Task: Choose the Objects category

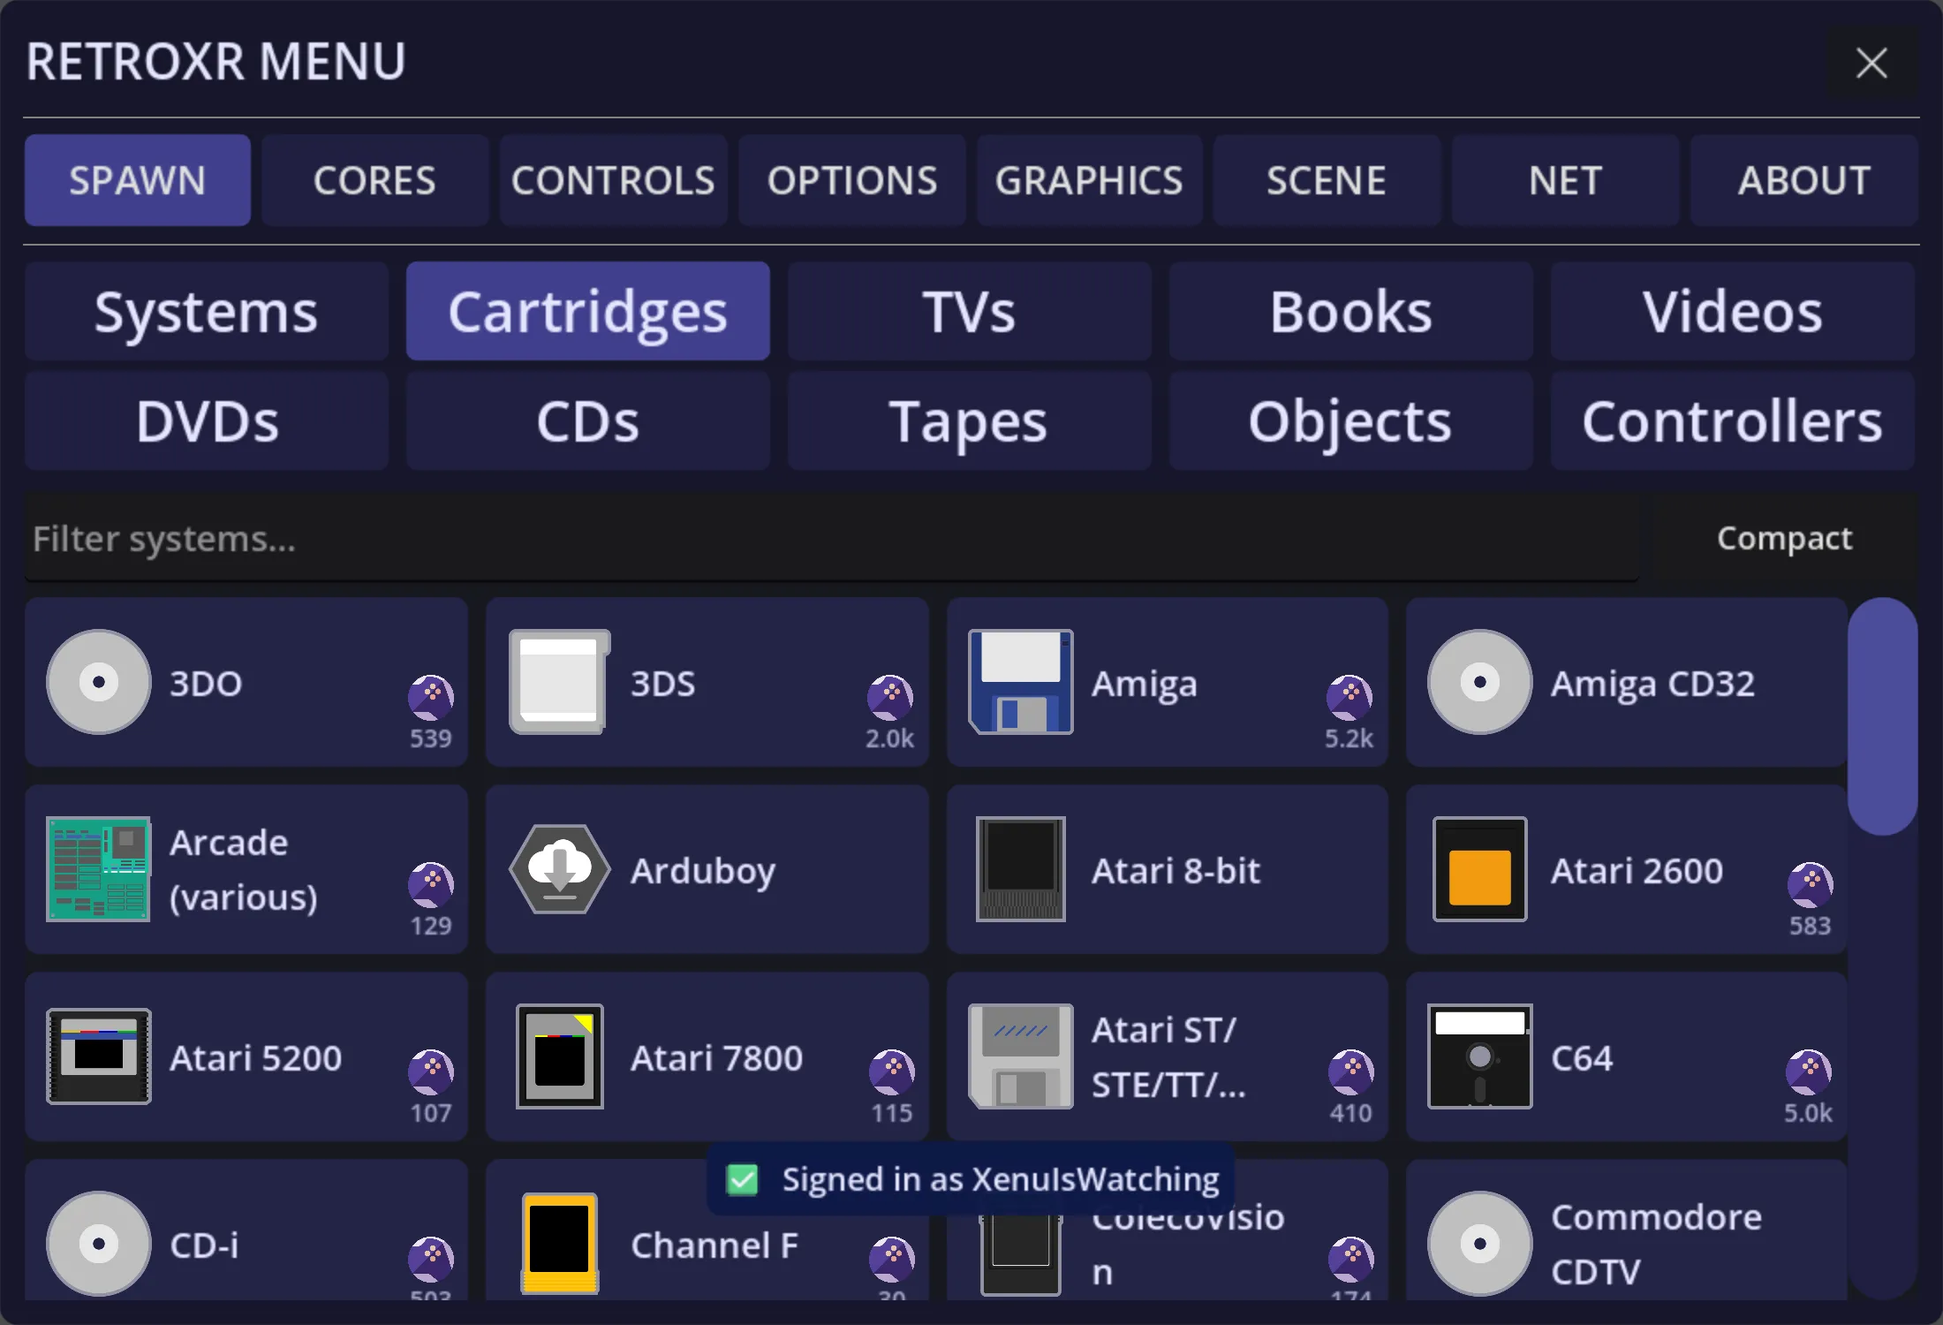Action: point(1351,420)
